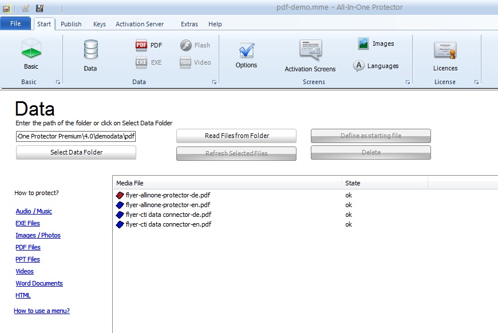Screen dimensions: 498x333
Task: Expand the Screens group dialog launcher
Action: pos(408,82)
